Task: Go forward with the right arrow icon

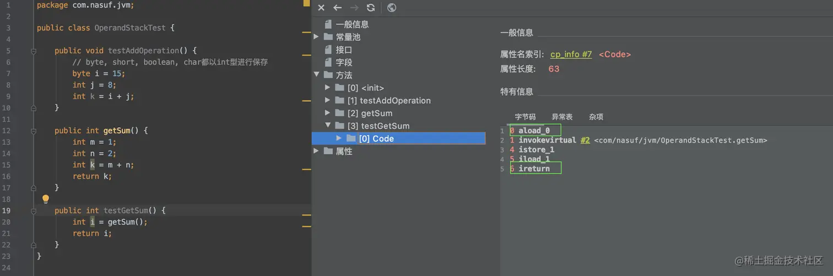Action: pos(354,8)
